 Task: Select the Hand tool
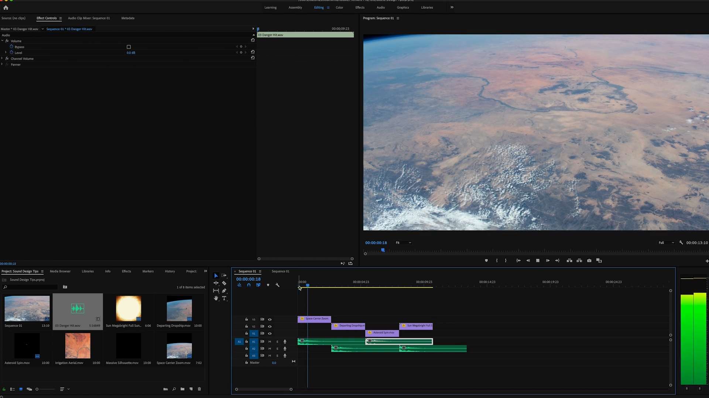click(x=216, y=298)
